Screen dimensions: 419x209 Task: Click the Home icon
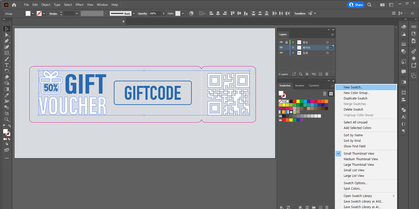[x=14, y=5]
